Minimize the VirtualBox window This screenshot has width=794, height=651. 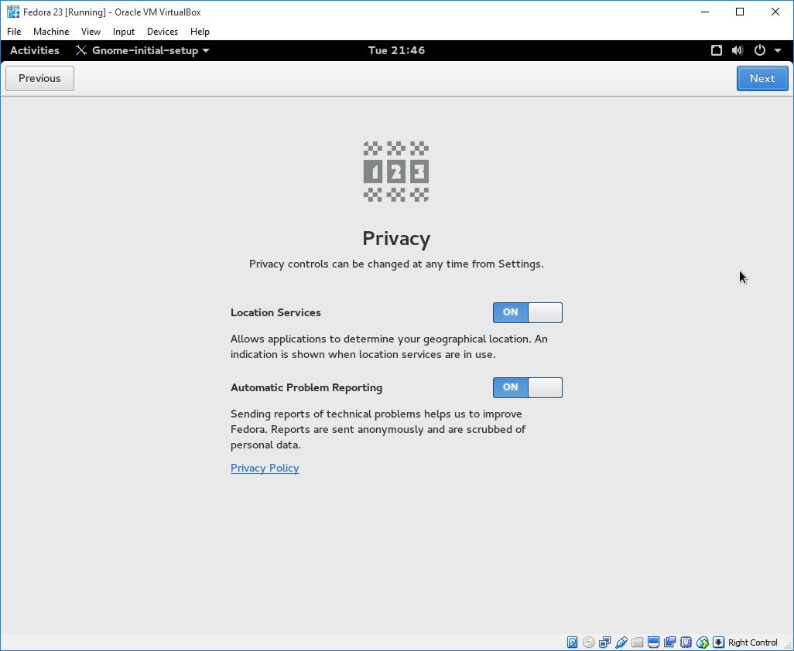[x=705, y=12]
